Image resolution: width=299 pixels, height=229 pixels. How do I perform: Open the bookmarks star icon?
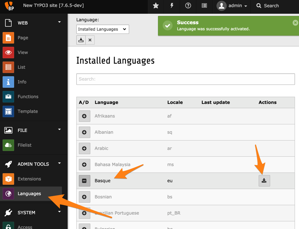156,6
